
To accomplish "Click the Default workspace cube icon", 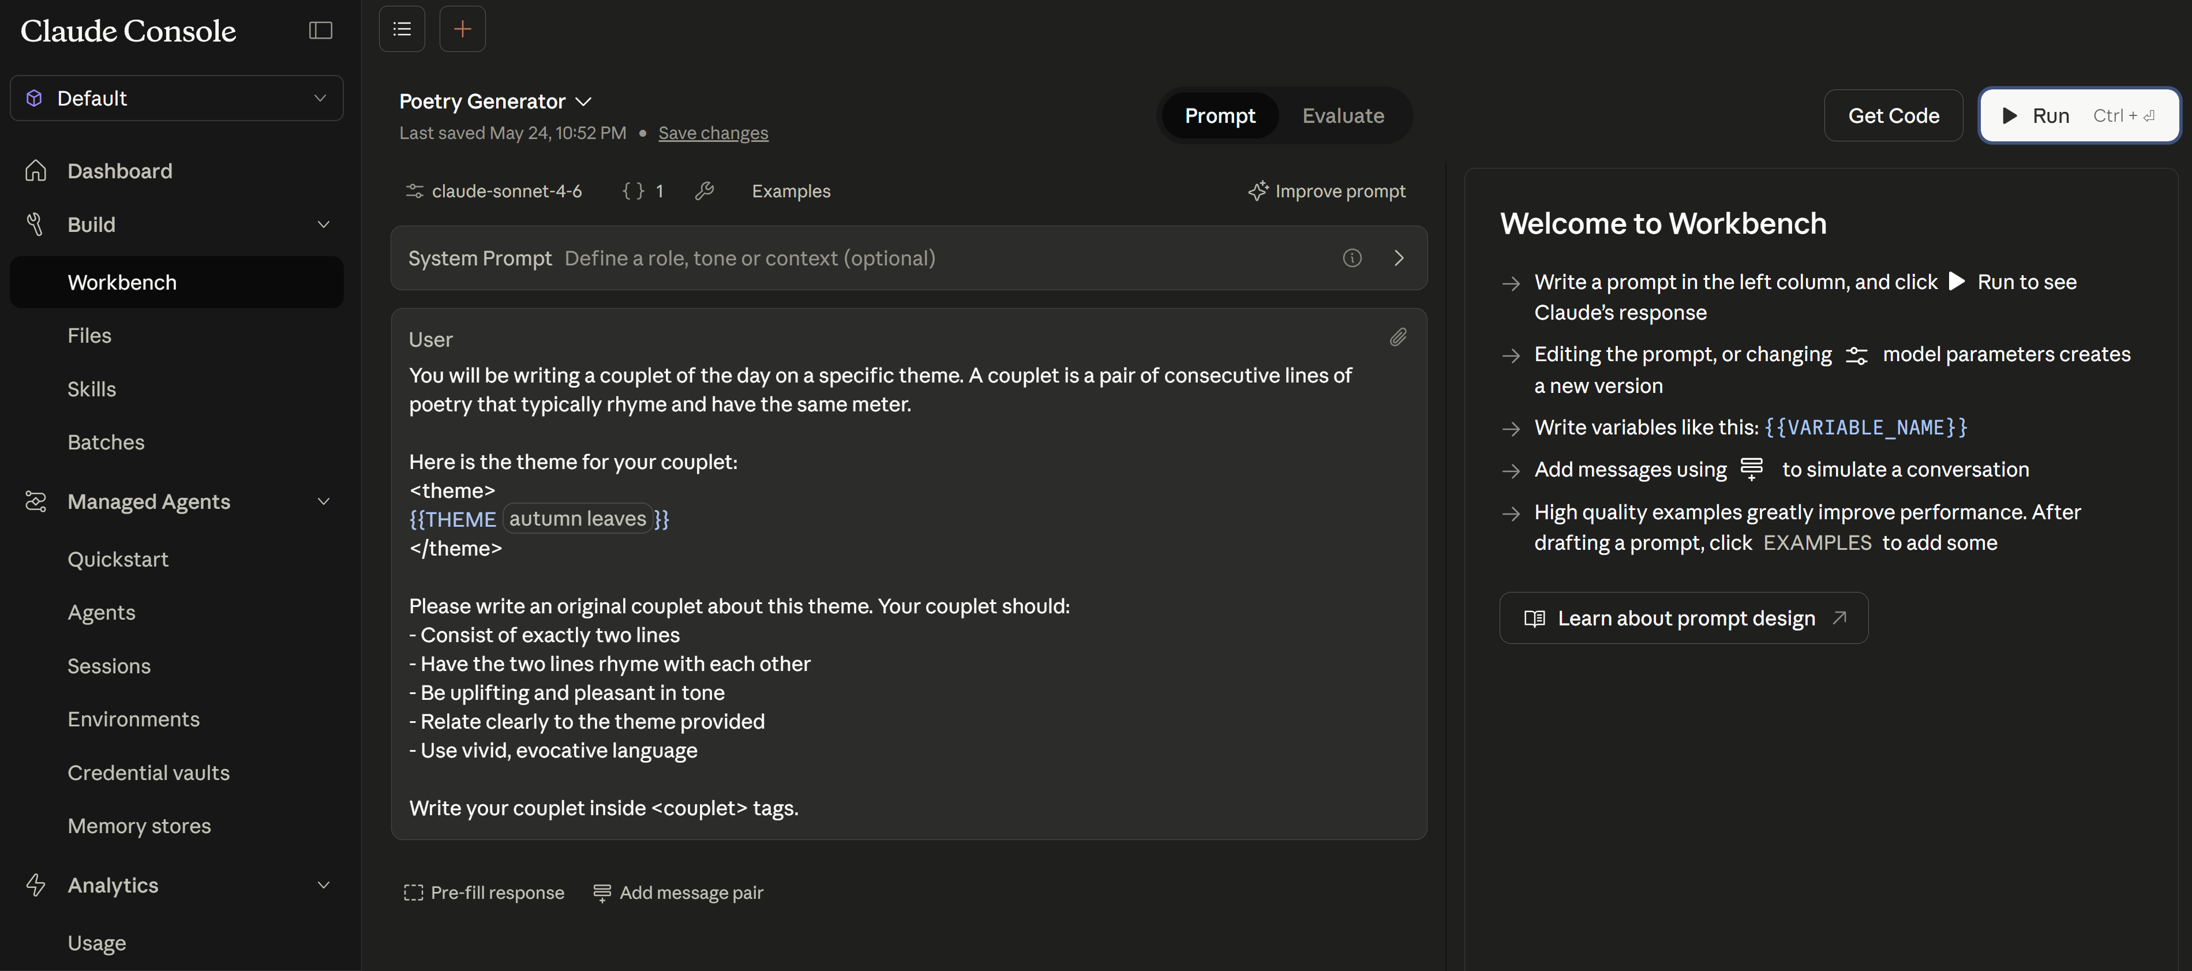I will (x=34, y=99).
